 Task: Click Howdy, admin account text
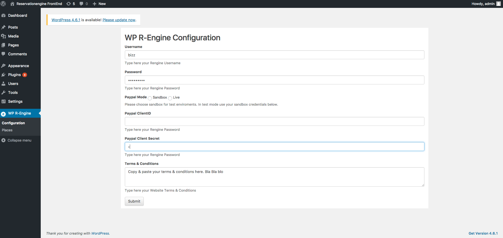[x=483, y=4]
